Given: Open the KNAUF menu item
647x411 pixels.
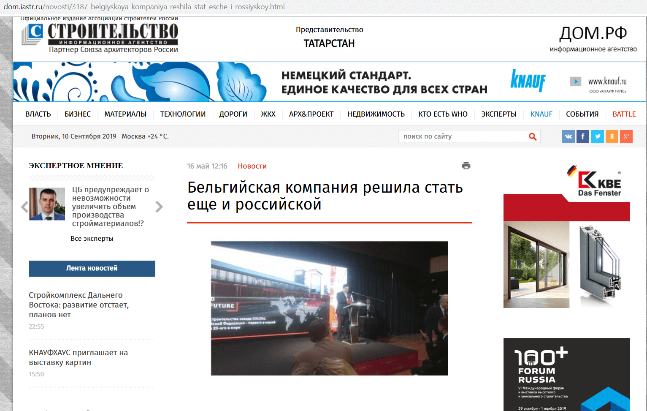Looking at the screenshot, I should (541, 114).
